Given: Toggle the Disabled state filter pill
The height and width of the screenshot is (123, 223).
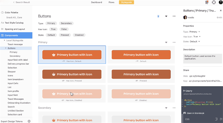Looking at the screenshot, I should pyautogui.click(x=79, y=35).
